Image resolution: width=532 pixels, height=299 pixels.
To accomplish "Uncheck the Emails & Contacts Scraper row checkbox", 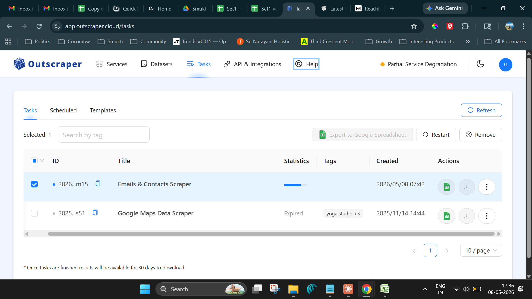I will [34, 184].
